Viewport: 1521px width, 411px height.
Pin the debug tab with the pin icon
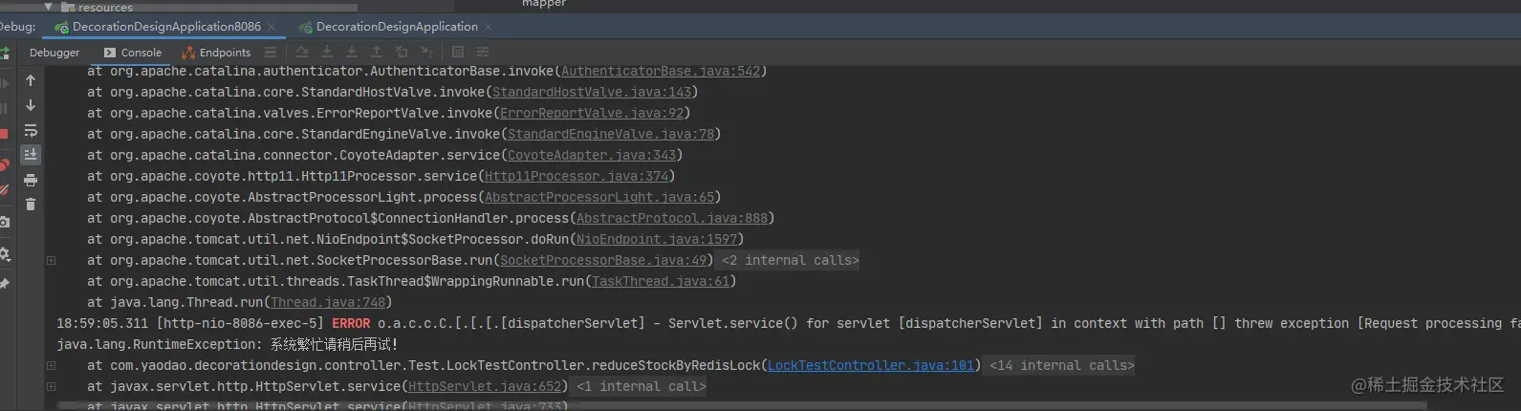4,284
